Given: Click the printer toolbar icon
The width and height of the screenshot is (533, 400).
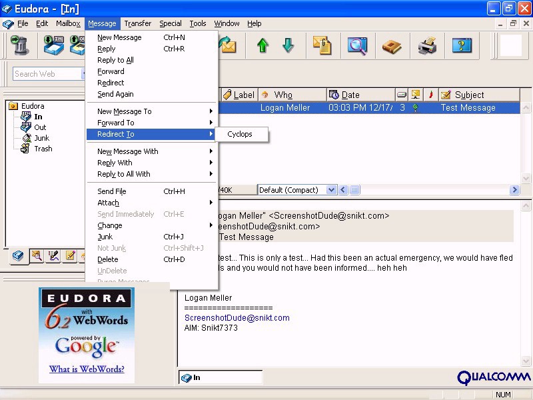Looking at the screenshot, I should (x=427, y=45).
